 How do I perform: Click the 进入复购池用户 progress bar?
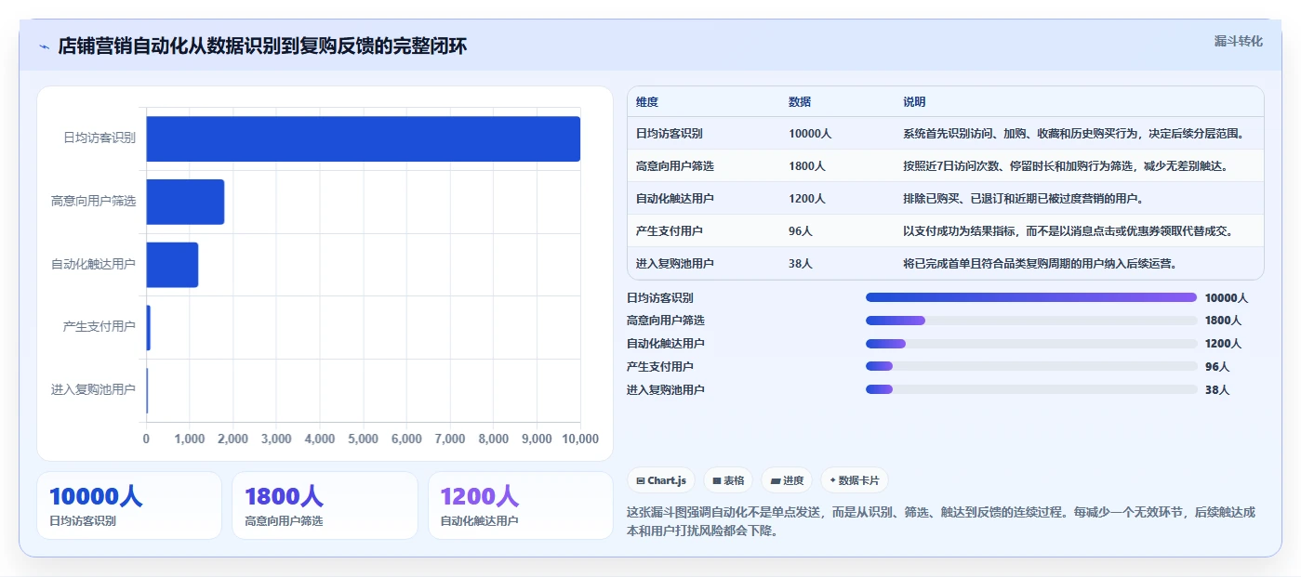1031,389
